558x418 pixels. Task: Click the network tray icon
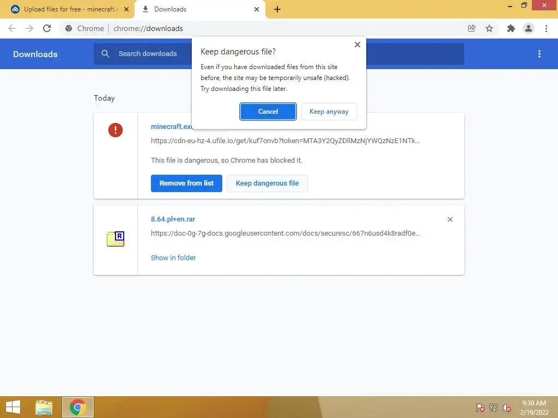point(494,408)
